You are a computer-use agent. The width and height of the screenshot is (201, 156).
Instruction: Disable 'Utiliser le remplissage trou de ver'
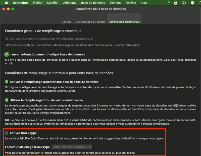7,100
